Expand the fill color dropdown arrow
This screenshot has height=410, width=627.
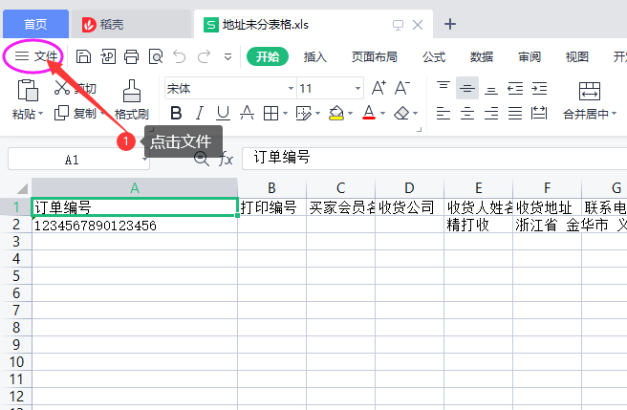(x=350, y=114)
